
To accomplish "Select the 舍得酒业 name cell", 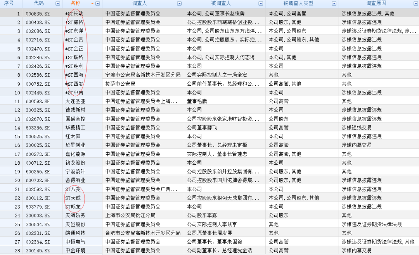I will (75, 180).
